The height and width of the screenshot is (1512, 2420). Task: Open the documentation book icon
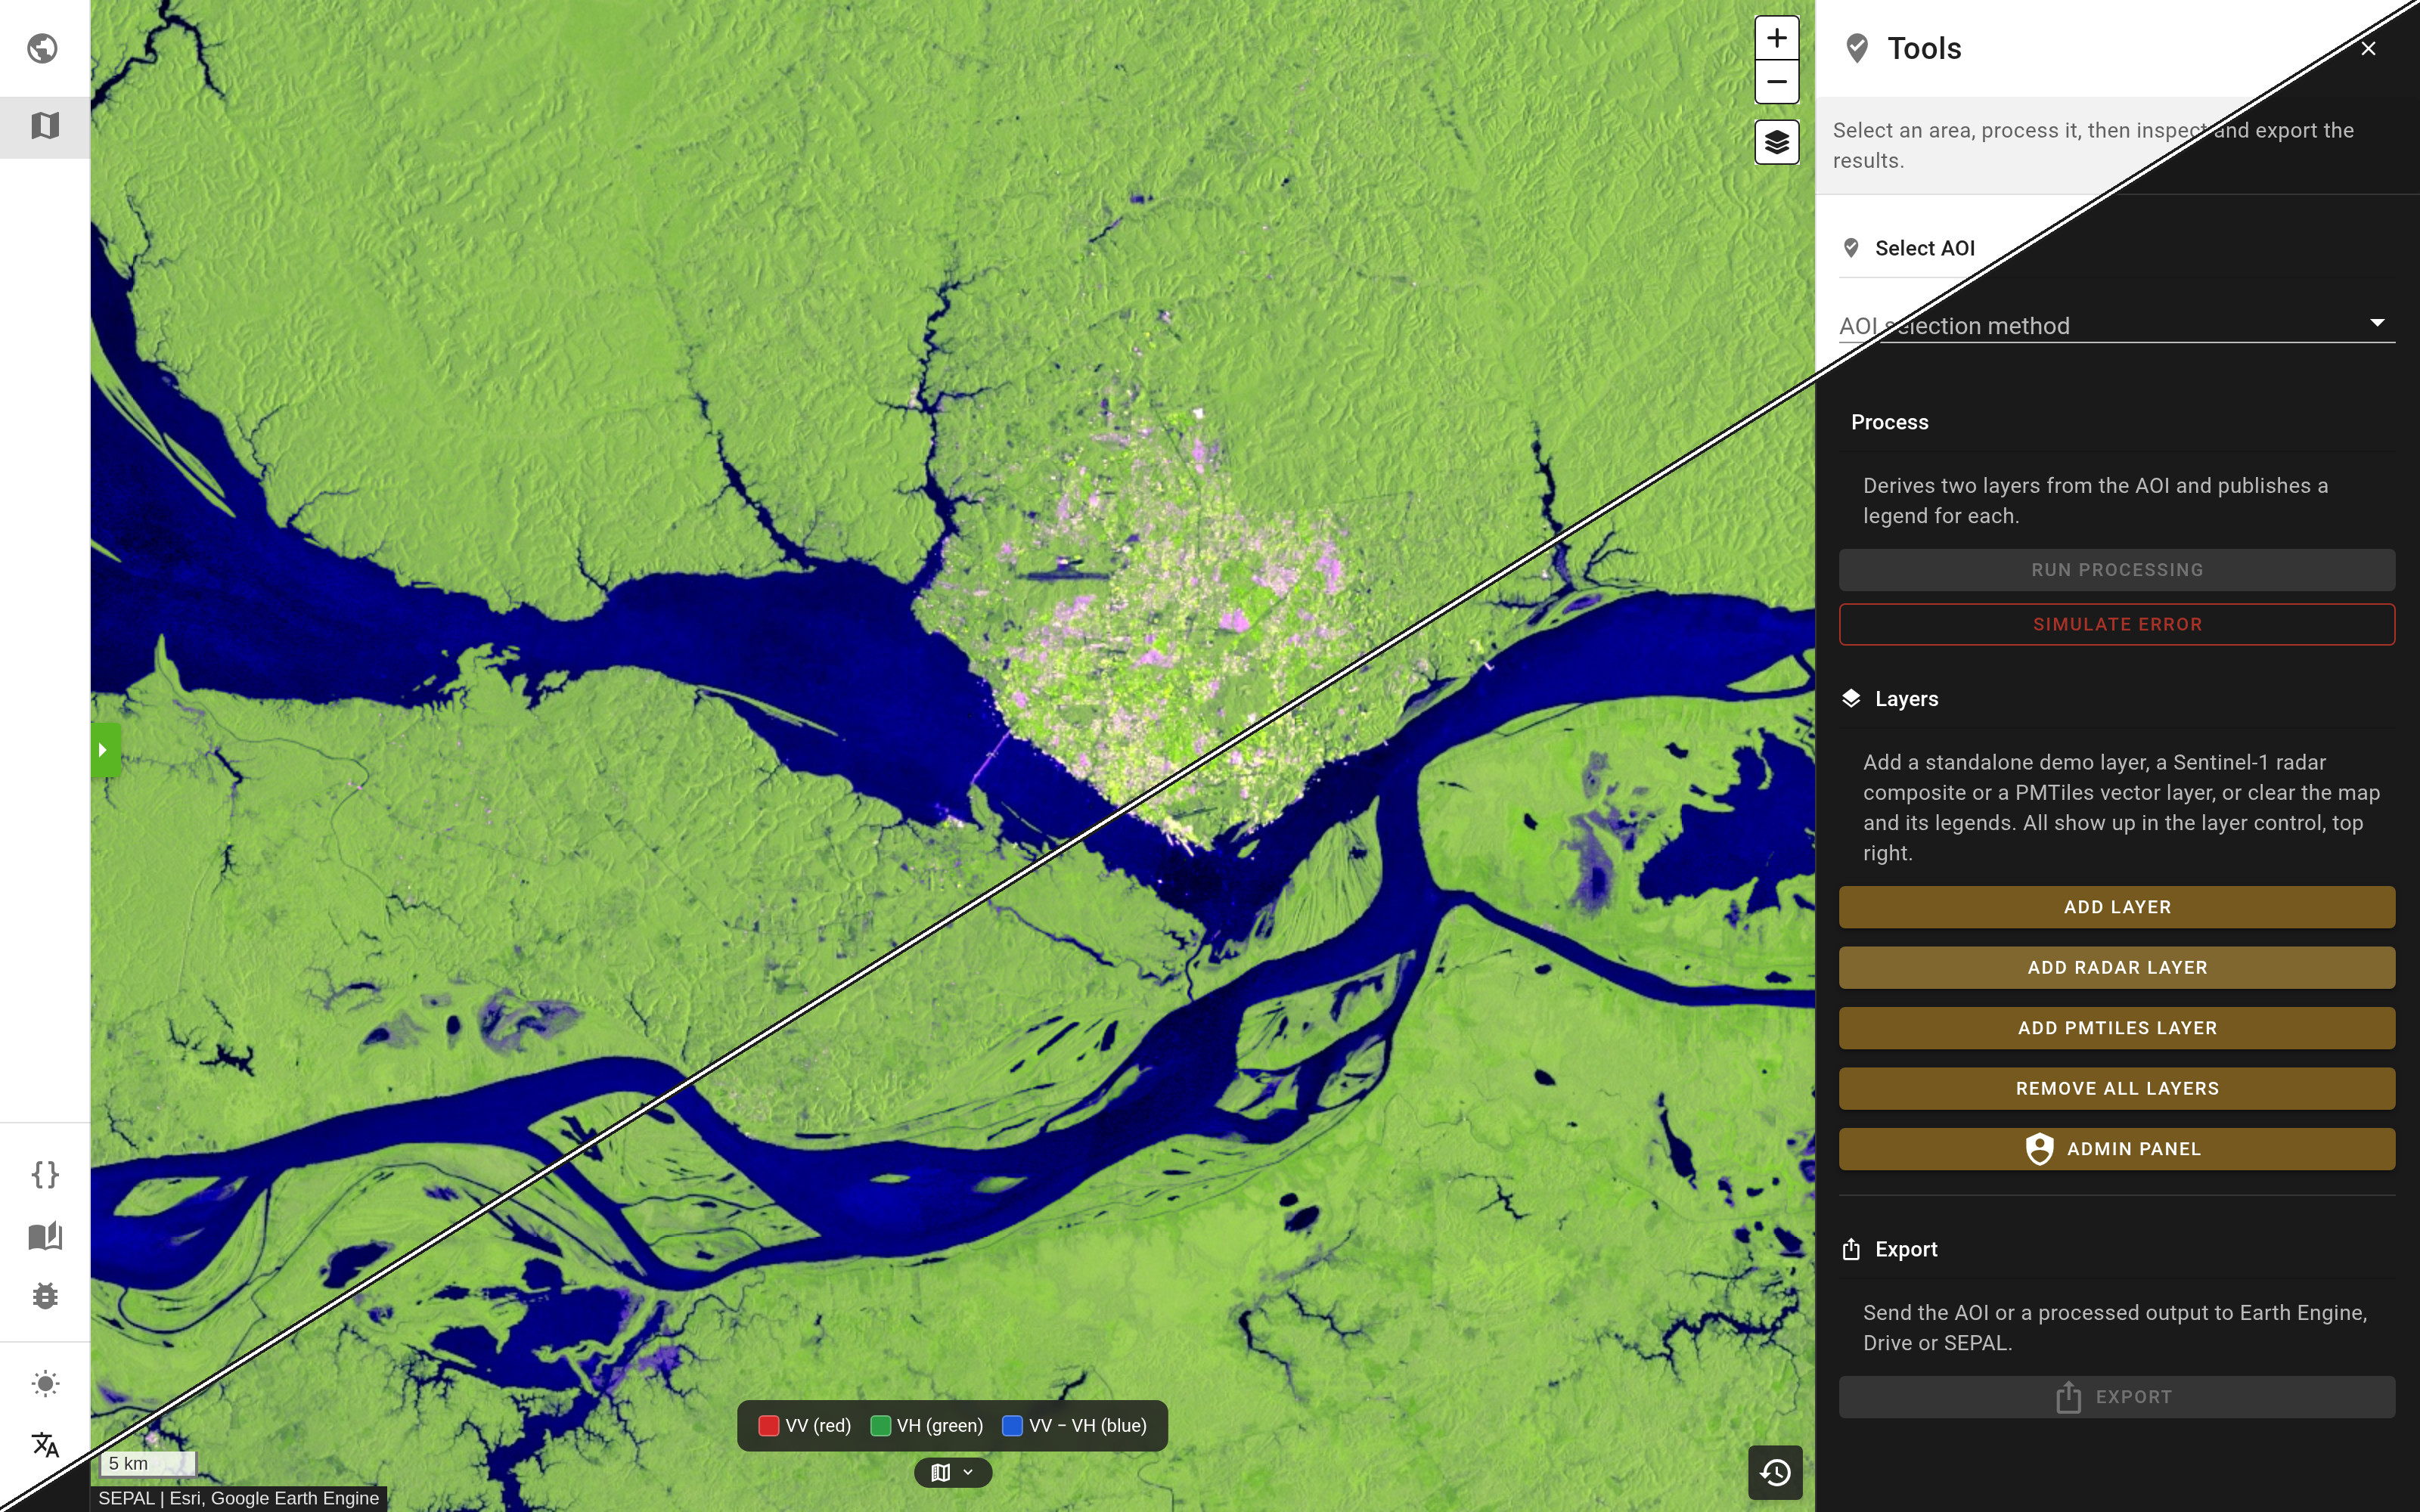(45, 1236)
